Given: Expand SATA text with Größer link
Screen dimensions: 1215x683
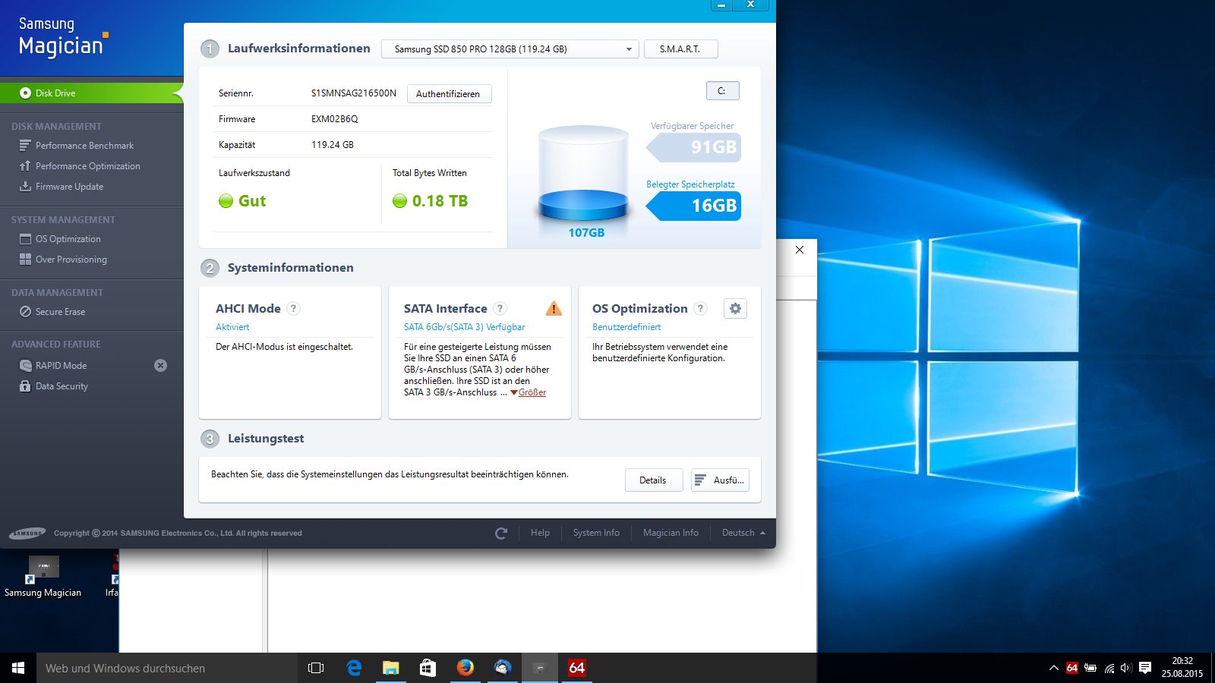Looking at the screenshot, I should point(532,392).
